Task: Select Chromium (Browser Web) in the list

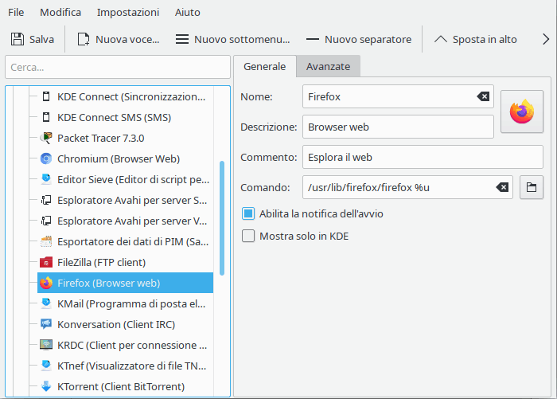Action: pyautogui.click(x=118, y=158)
